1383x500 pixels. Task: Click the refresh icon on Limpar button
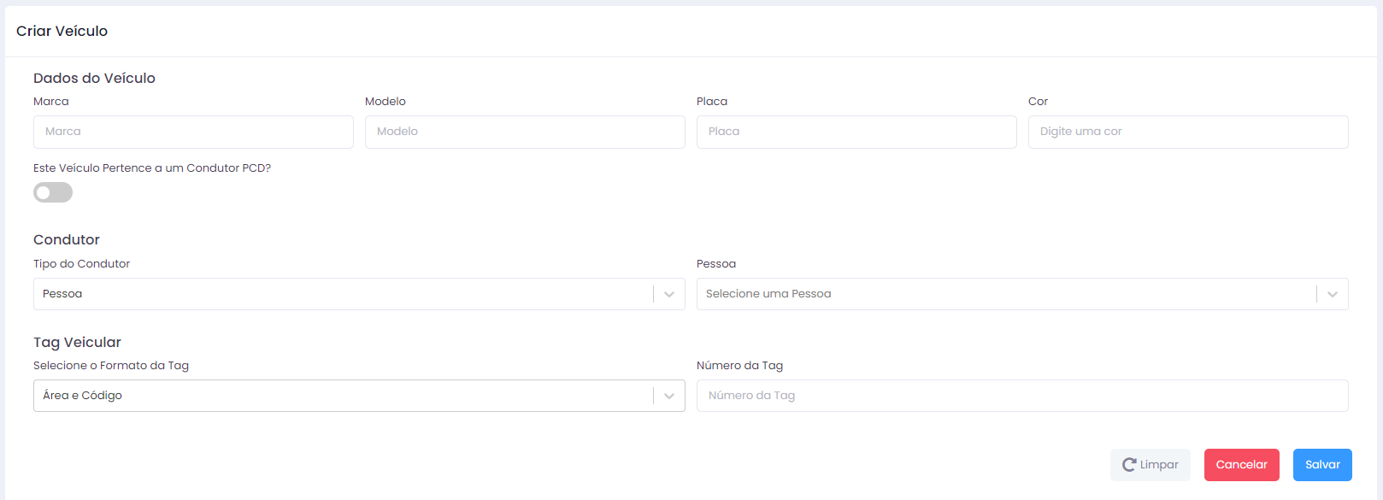[x=1129, y=465]
